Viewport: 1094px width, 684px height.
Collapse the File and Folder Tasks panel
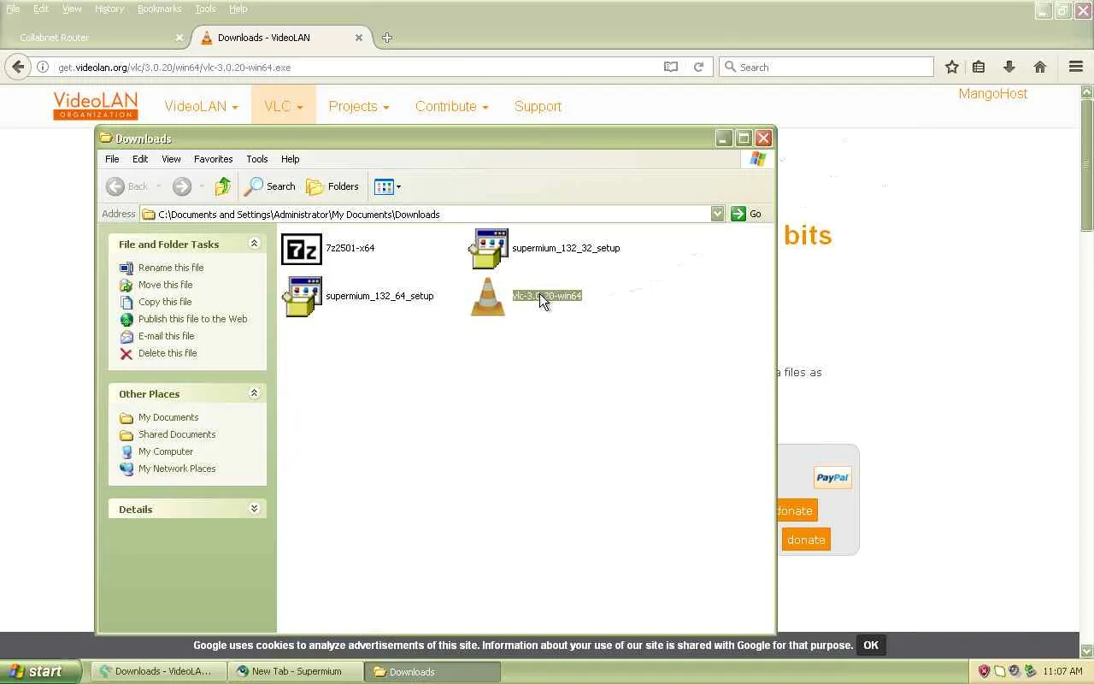pyautogui.click(x=254, y=244)
